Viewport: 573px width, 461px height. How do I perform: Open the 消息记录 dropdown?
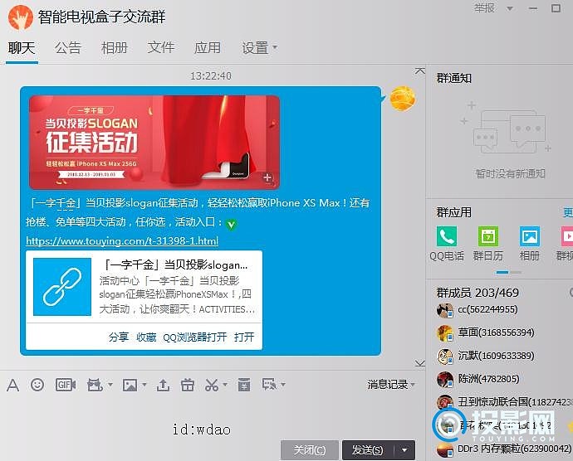click(391, 385)
